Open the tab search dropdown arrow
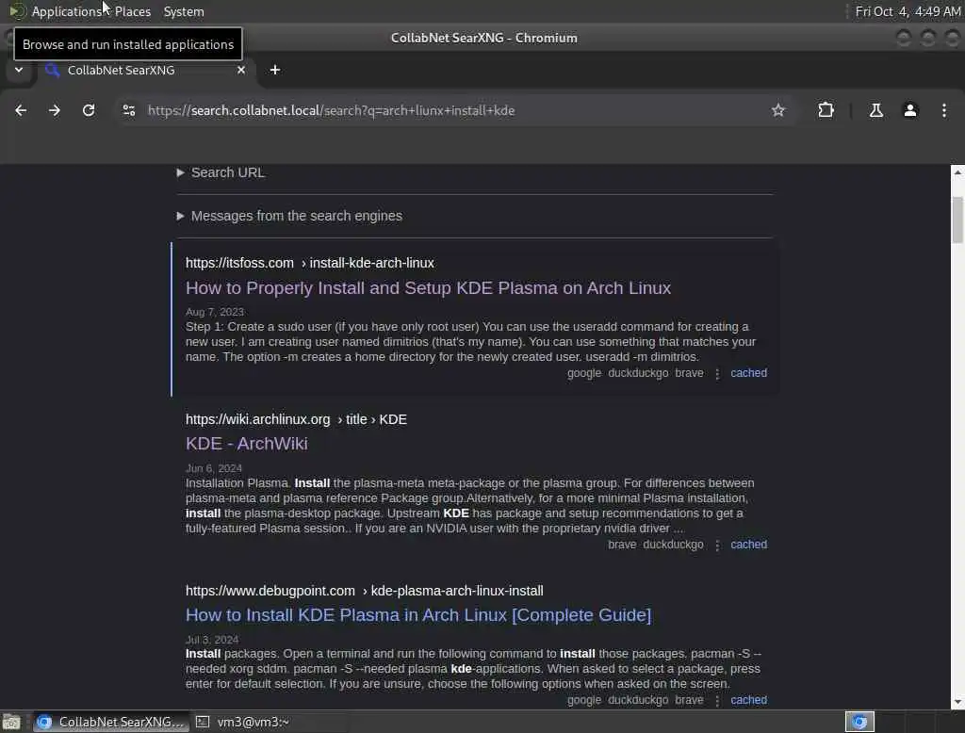This screenshot has height=733, width=965. pyautogui.click(x=19, y=70)
